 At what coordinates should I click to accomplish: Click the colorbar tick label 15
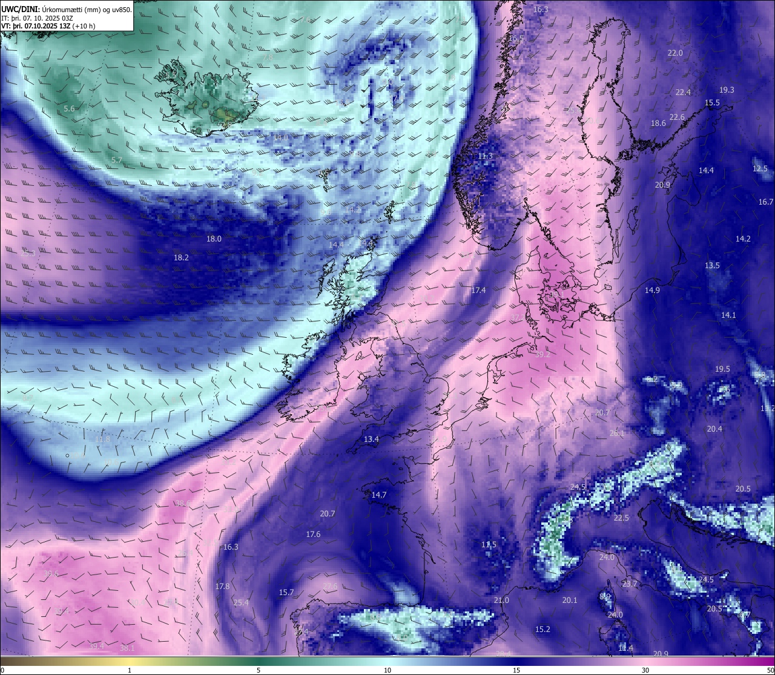[516, 670]
